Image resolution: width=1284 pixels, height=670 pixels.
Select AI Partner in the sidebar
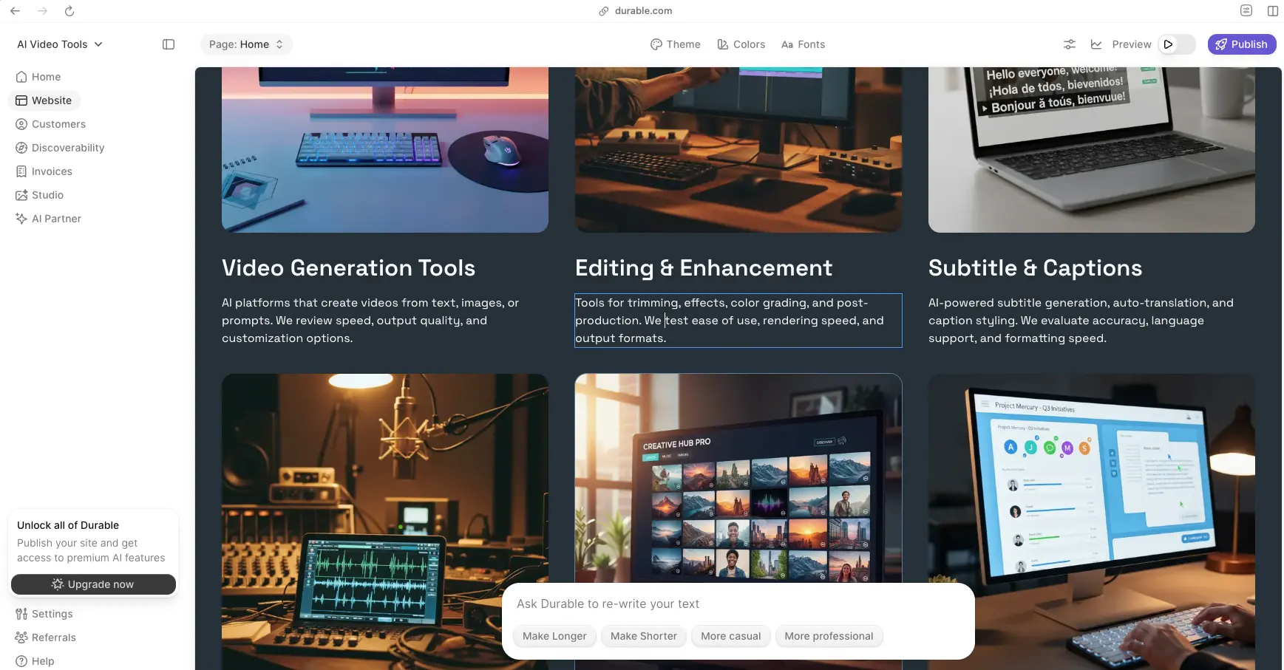pyautogui.click(x=56, y=219)
